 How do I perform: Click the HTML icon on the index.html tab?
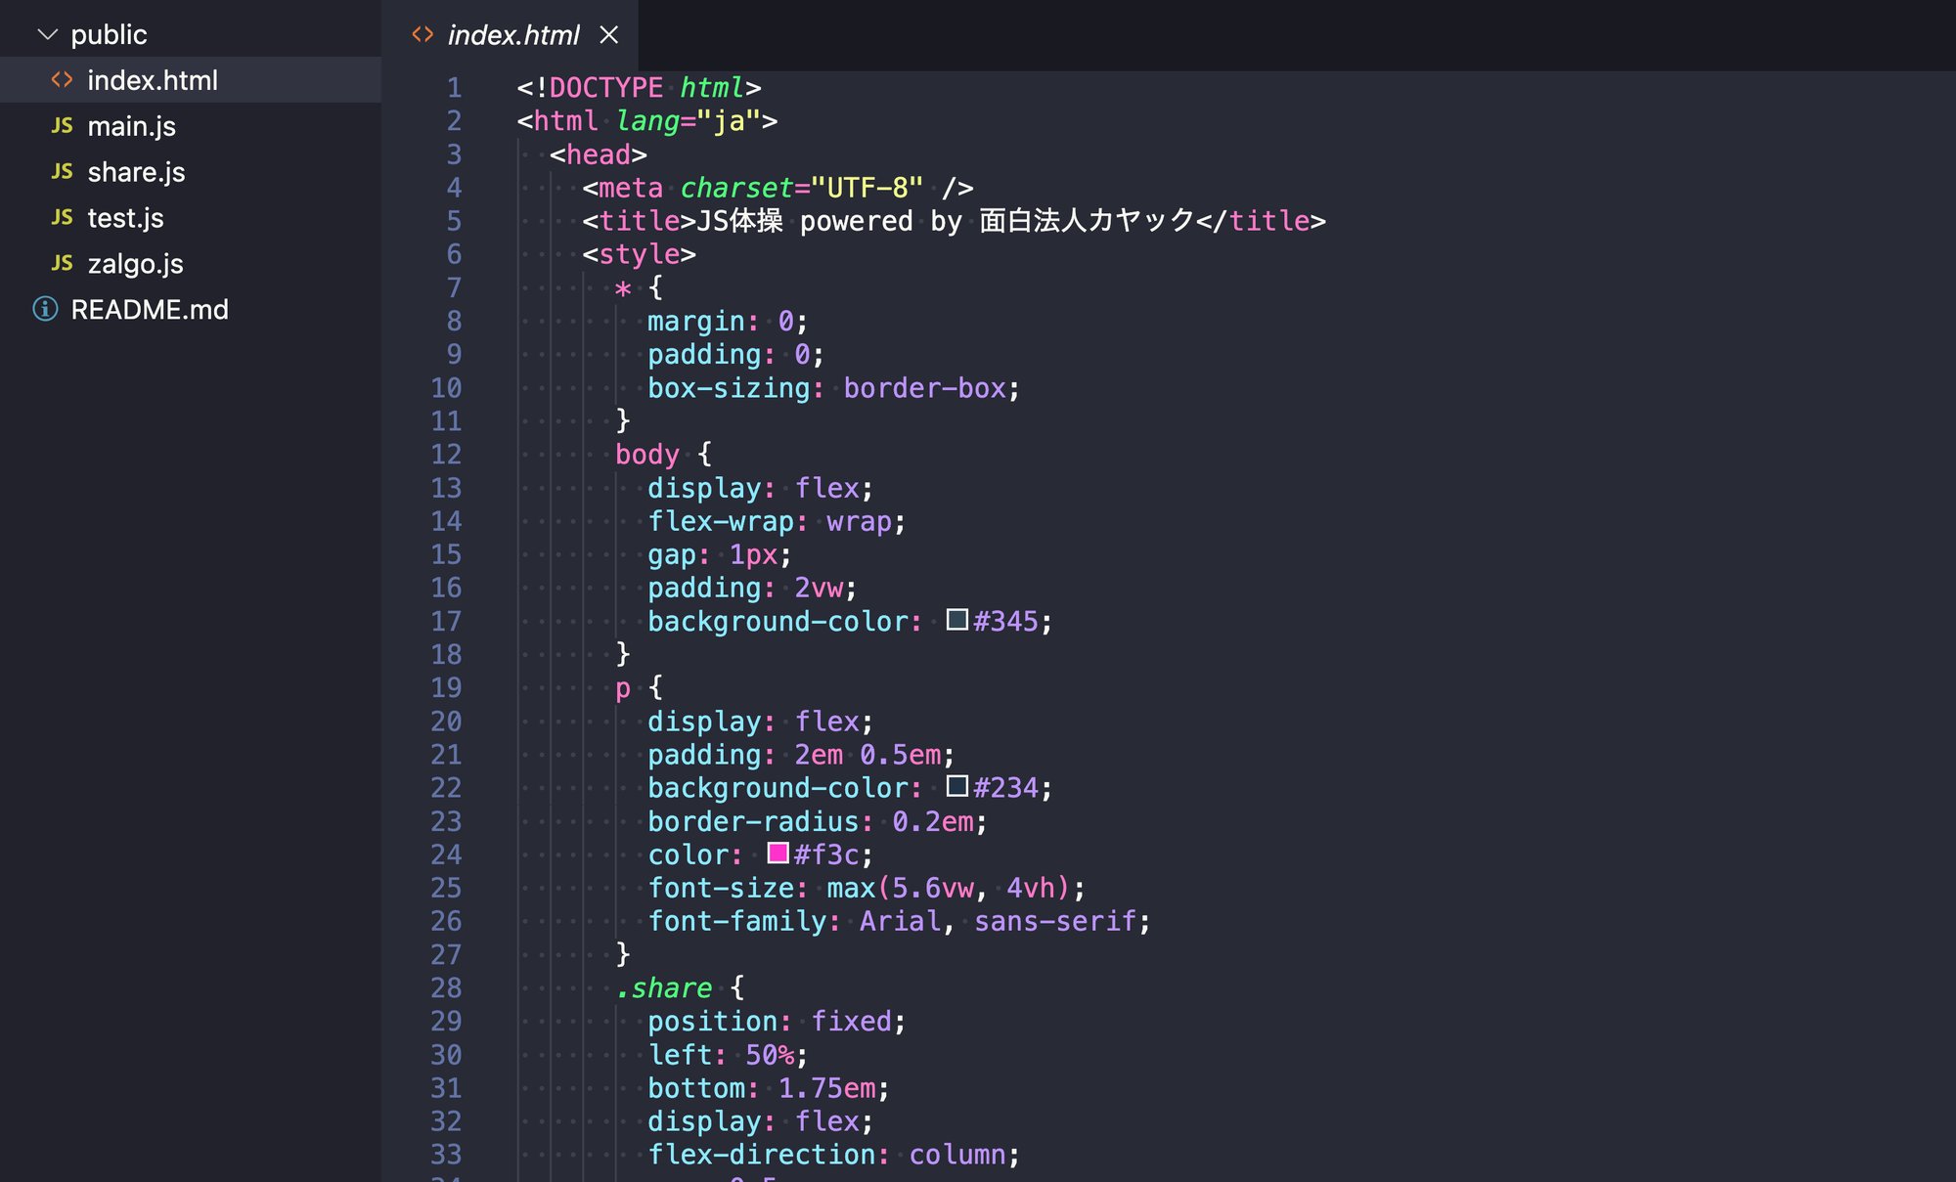(x=422, y=35)
